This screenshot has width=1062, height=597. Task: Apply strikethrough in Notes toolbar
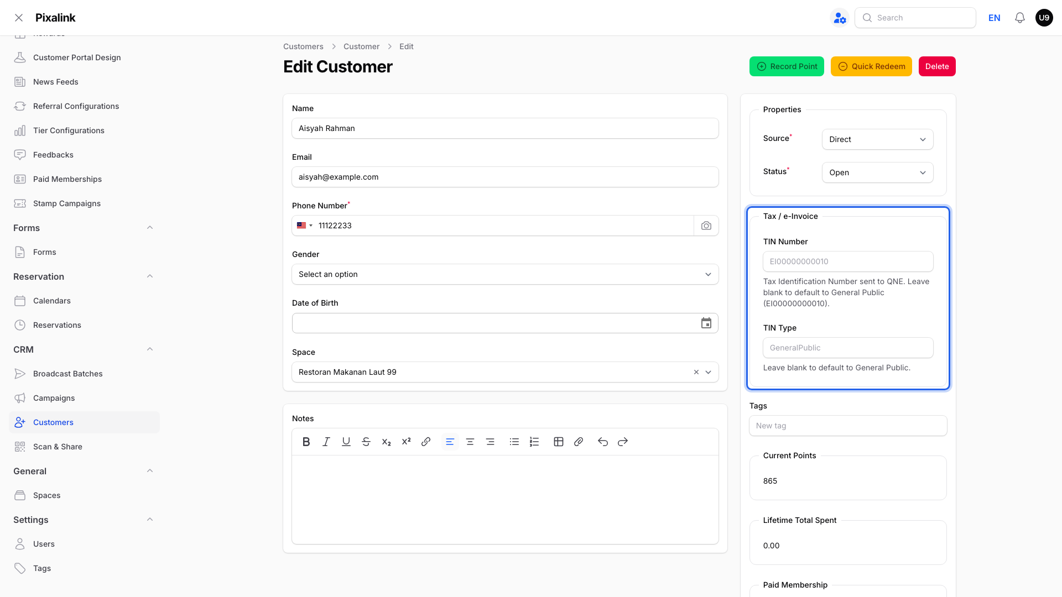point(366,442)
